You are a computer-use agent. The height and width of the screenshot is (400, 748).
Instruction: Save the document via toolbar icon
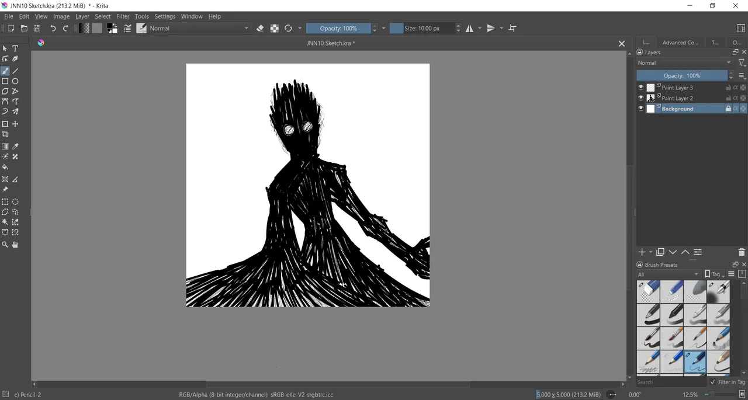click(37, 28)
